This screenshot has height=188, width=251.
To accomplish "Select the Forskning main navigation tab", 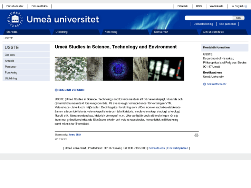I will point(125,32).
